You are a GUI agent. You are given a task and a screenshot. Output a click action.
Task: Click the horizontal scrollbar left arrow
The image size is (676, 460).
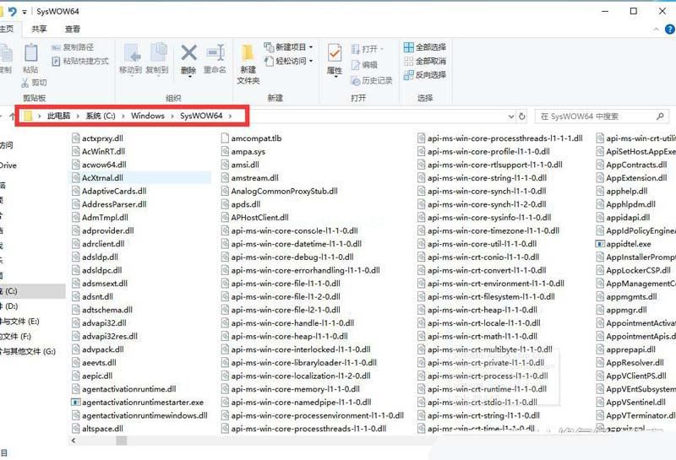[x=74, y=441]
